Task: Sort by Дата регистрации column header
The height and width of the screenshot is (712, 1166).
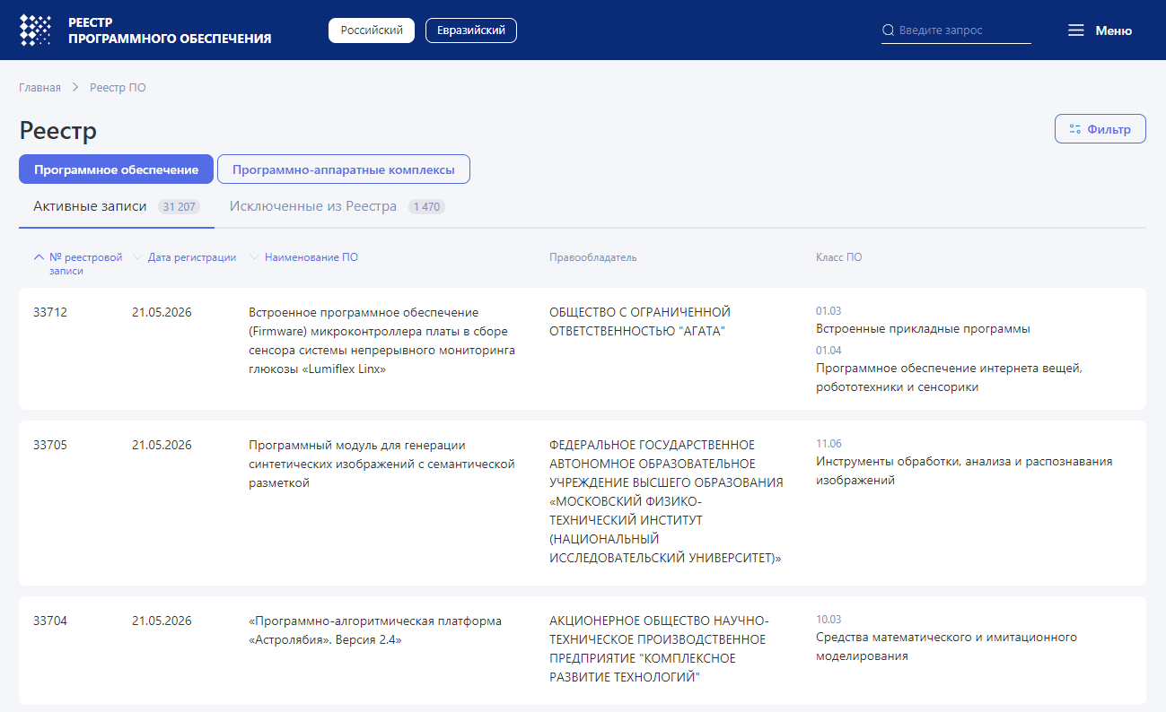Action: pos(192,257)
